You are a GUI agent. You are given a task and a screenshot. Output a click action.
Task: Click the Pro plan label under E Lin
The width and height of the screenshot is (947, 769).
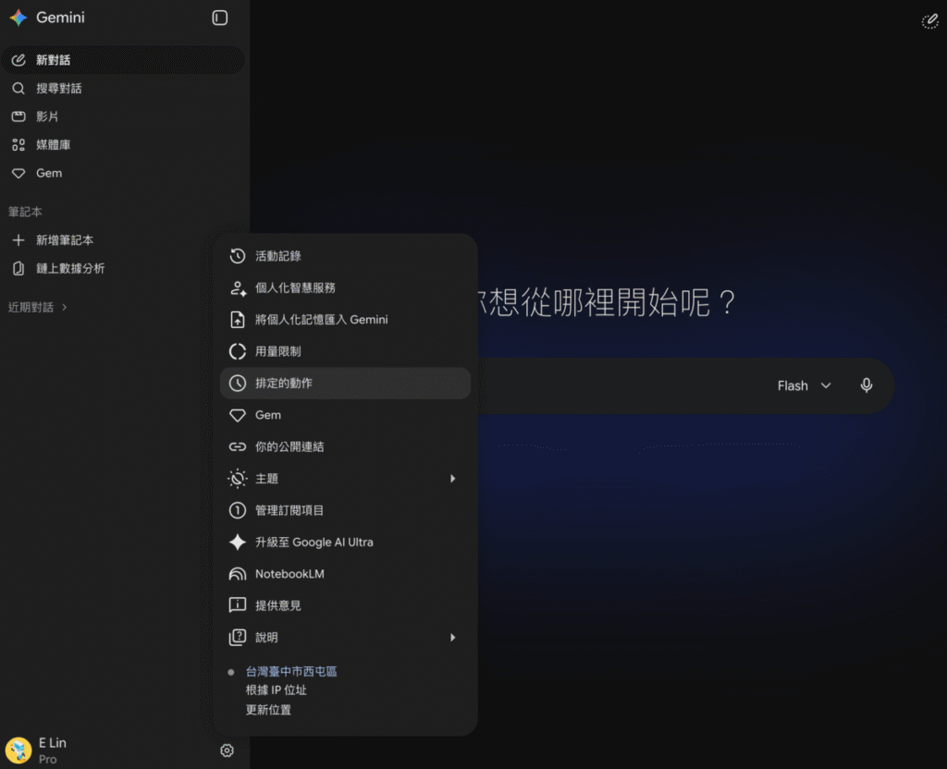click(48, 760)
